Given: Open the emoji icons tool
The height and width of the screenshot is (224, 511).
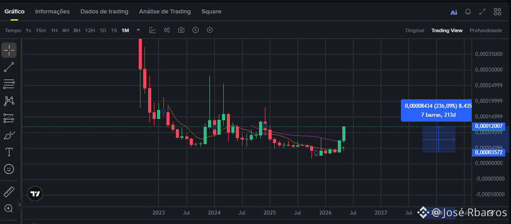Looking at the screenshot, I should [x=9, y=169].
